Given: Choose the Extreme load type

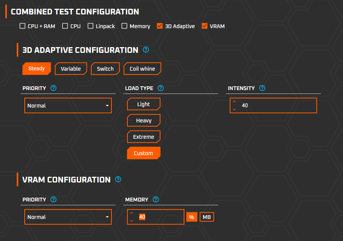Looking at the screenshot, I should pyautogui.click(x=144, y=137).
